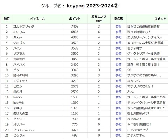Select pen name Akkey
The height and width of the screenshot is (139, 168).
pyautogui.click(x=17, y=37)
